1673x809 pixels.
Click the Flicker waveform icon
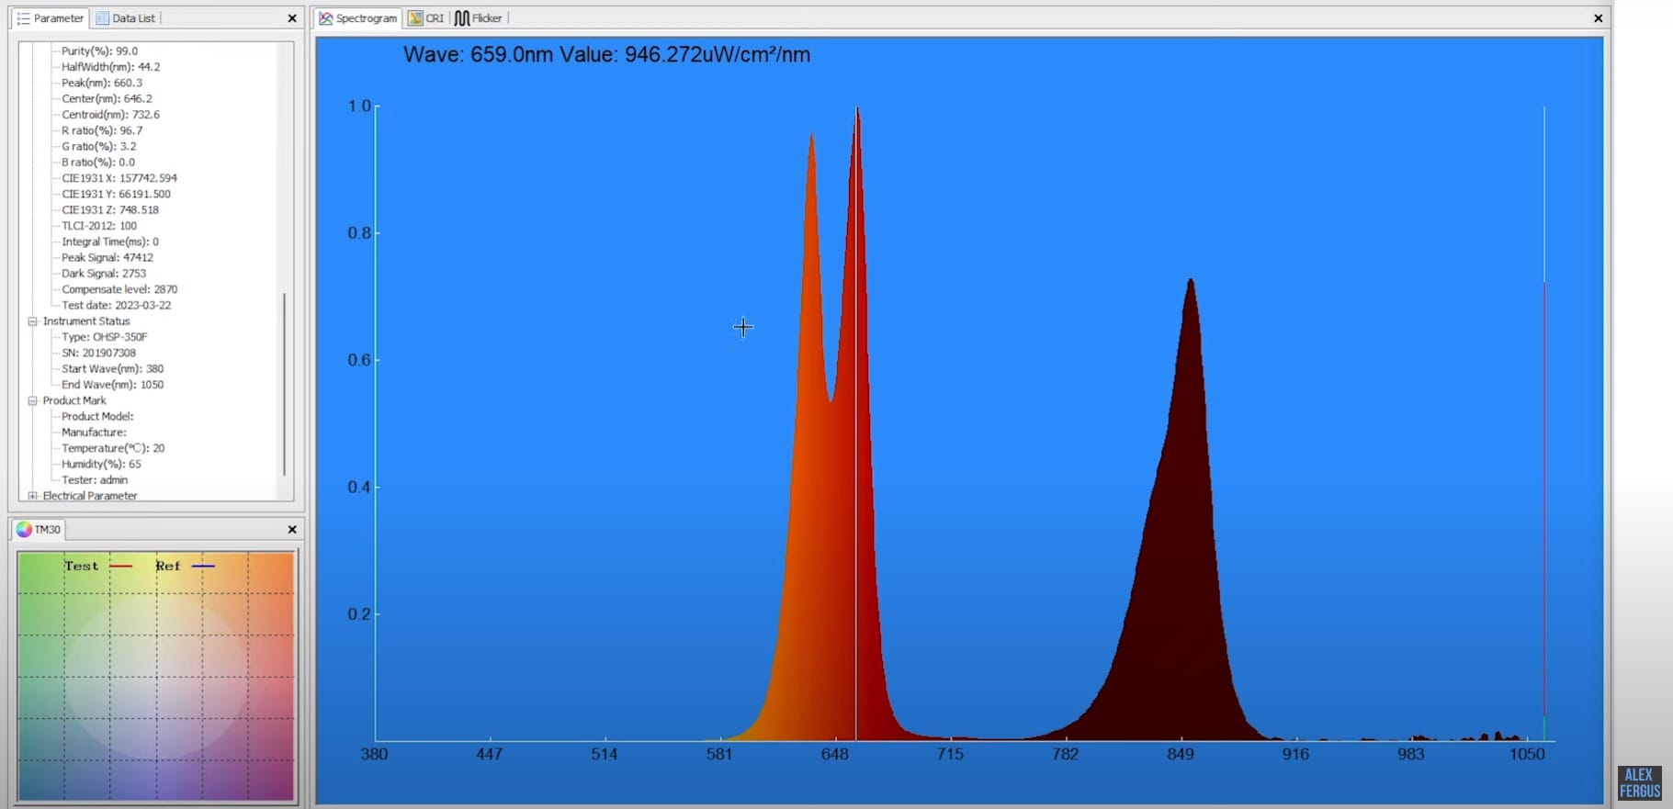point(462,18)
